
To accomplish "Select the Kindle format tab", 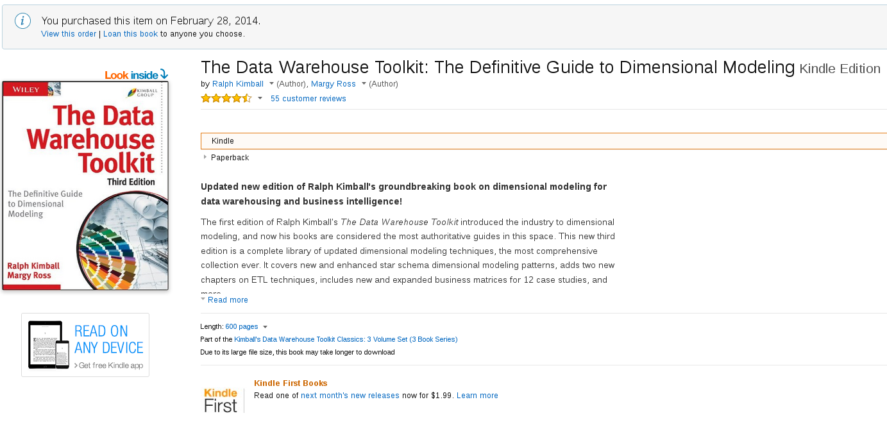I will [544, 141].
